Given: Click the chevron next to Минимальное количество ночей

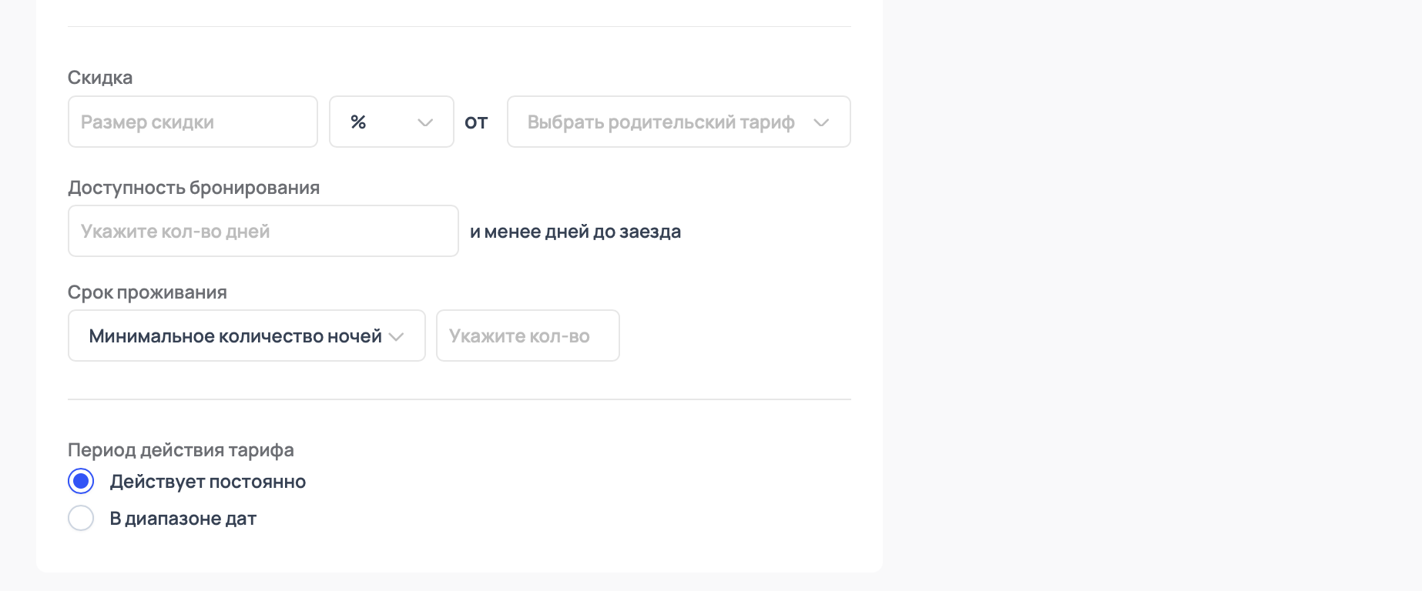Looking at the screenshot, I should click(x=397, y=336).
